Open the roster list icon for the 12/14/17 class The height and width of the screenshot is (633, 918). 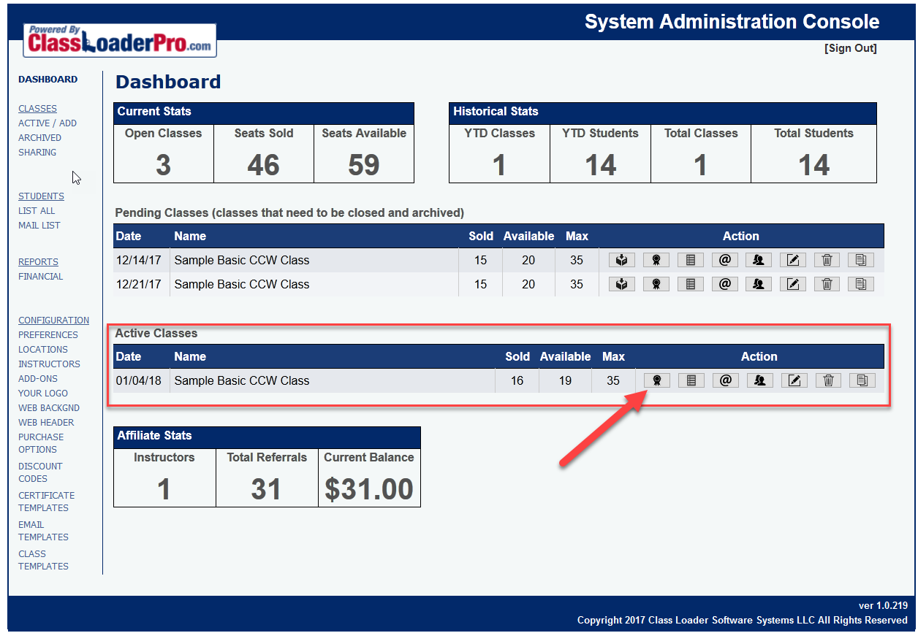[x=690, y=261]
